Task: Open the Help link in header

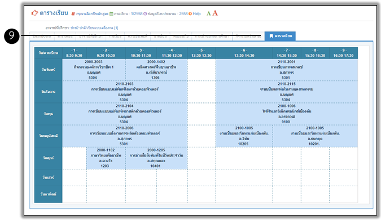Action: [x=196, y=14]
